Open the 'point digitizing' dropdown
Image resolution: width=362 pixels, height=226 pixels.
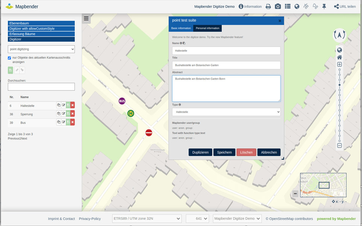[x=41, y=49]
